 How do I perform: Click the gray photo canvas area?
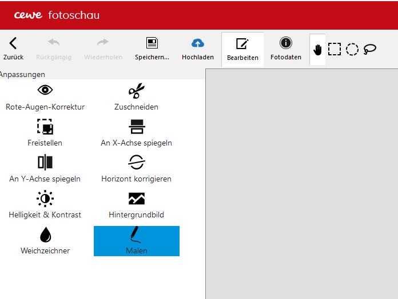(x=302, y=184)
